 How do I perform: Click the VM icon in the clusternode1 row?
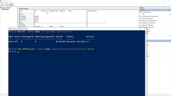20,16
